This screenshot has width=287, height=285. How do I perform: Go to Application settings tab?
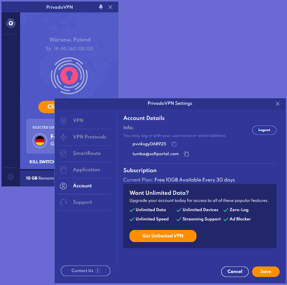[x=84, y=170]
